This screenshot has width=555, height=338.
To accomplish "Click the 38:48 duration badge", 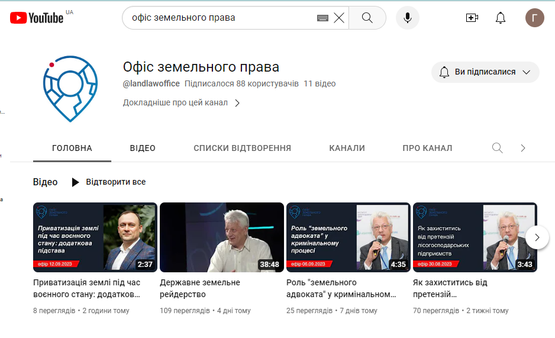I will pos(269,265).
